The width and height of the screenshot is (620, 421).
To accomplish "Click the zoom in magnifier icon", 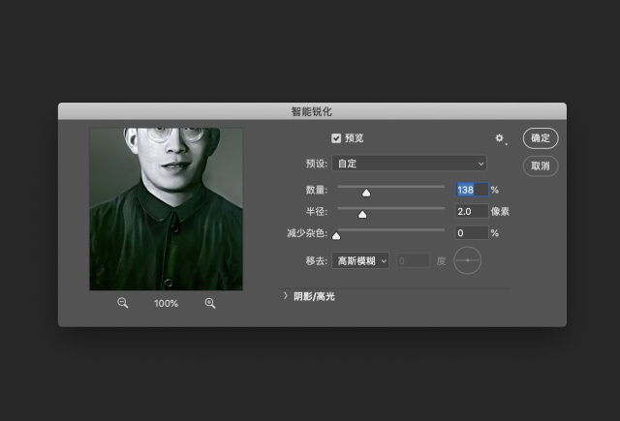I will [210, 303].
